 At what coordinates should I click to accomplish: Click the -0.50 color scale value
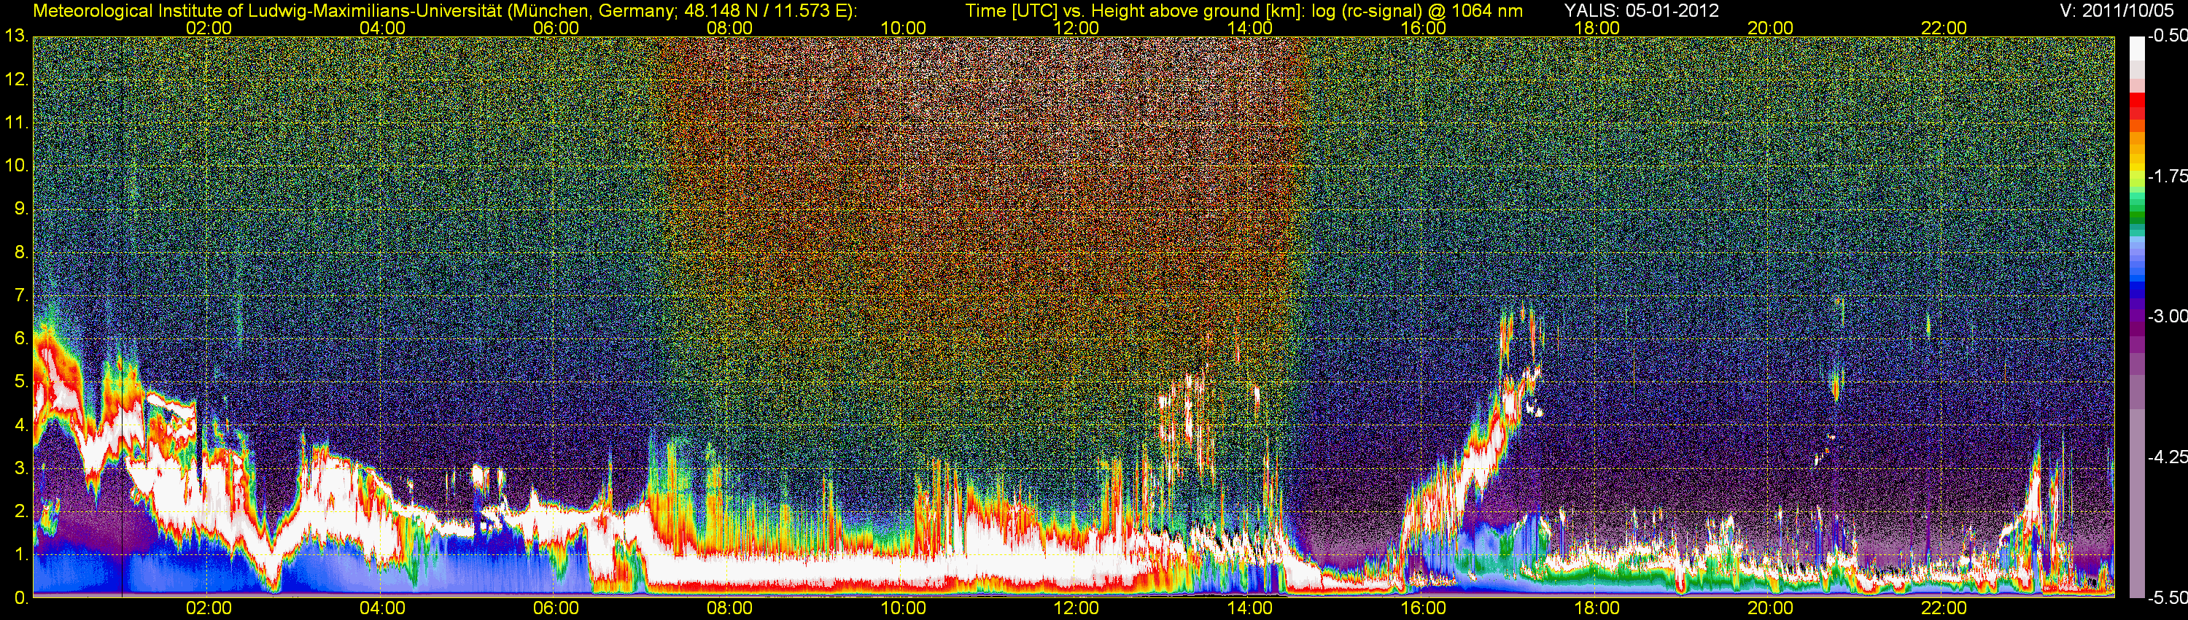tap(2167, 36)
